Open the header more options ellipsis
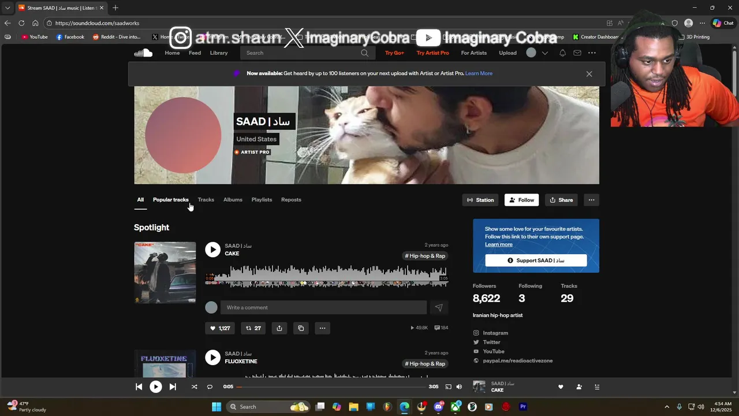739x416 pixels. click(592, 53)
